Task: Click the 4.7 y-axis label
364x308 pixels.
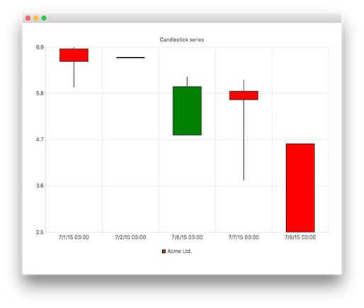Action: pos(40,140)
